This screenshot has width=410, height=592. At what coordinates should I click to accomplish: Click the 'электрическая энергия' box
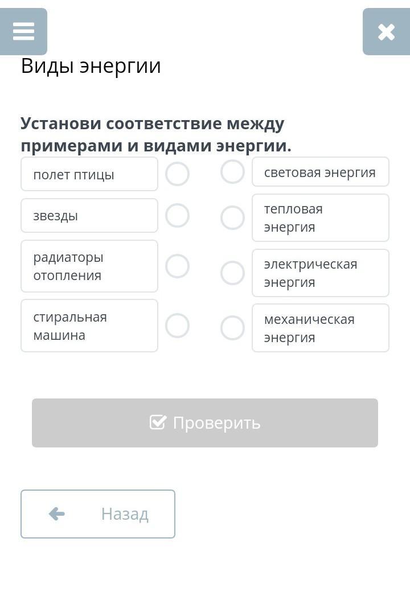(320, 273)
